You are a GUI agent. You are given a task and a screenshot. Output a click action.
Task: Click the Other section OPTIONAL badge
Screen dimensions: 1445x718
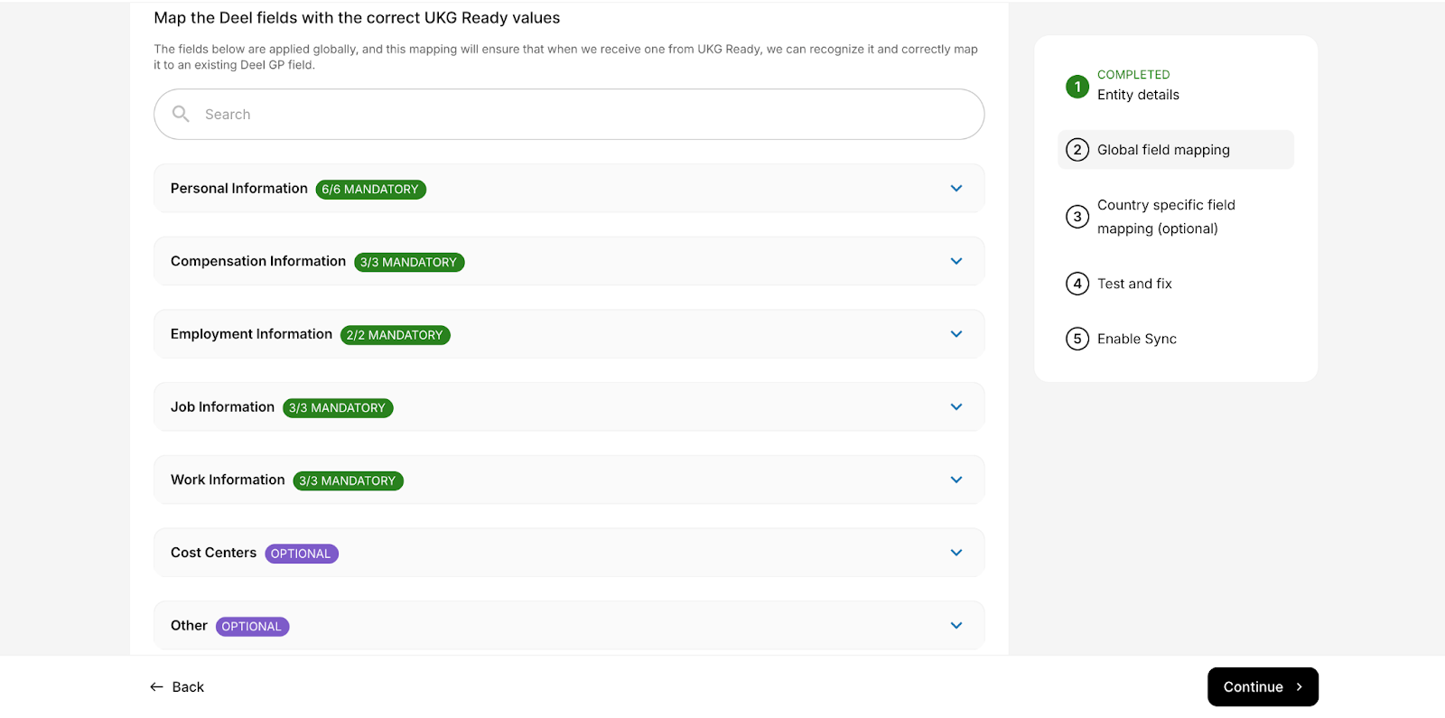point(252,627)
